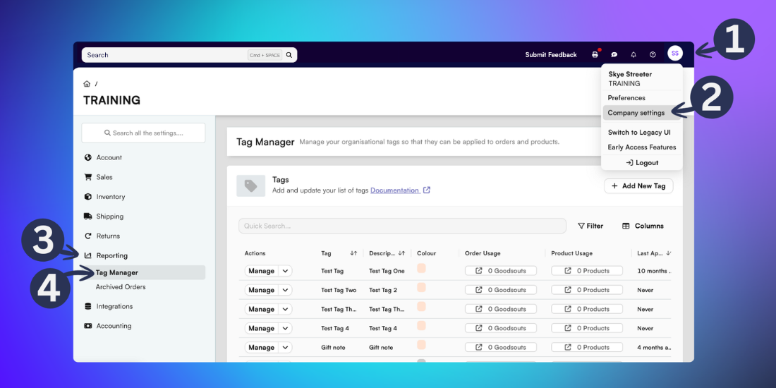Screen dimensions: 776x388
Task: Open the chat messages icon
Action: (x=614, y=55)
